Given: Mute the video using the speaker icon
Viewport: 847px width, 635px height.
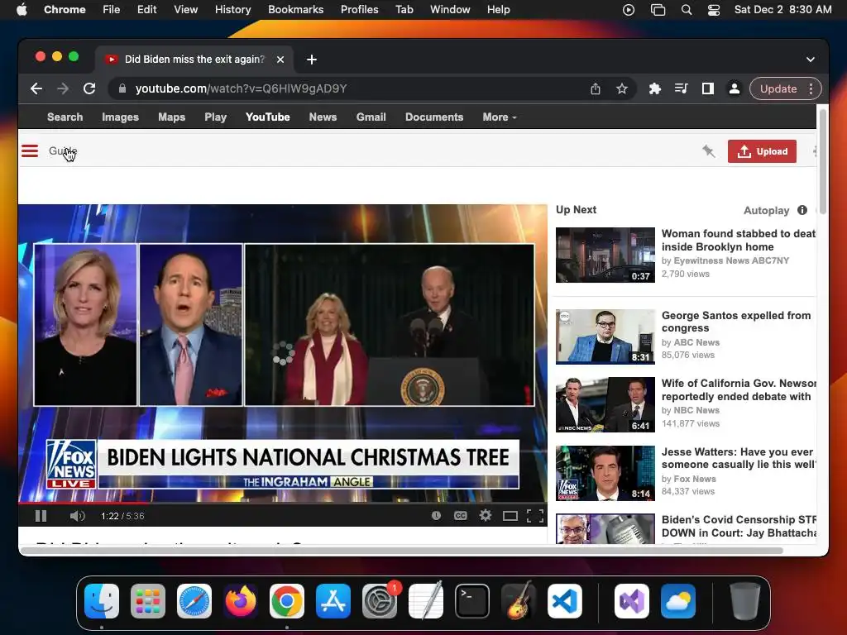Looking at the screenshot, I should [x=77, y=516].
